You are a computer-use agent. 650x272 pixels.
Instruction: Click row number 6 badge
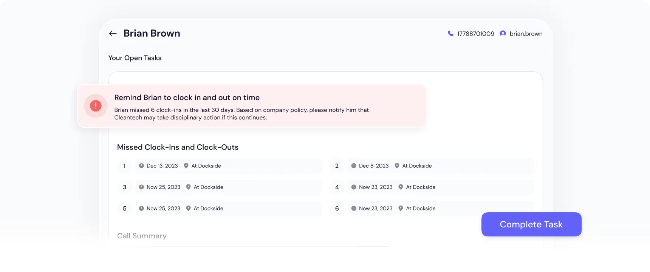tap(337, 208)
